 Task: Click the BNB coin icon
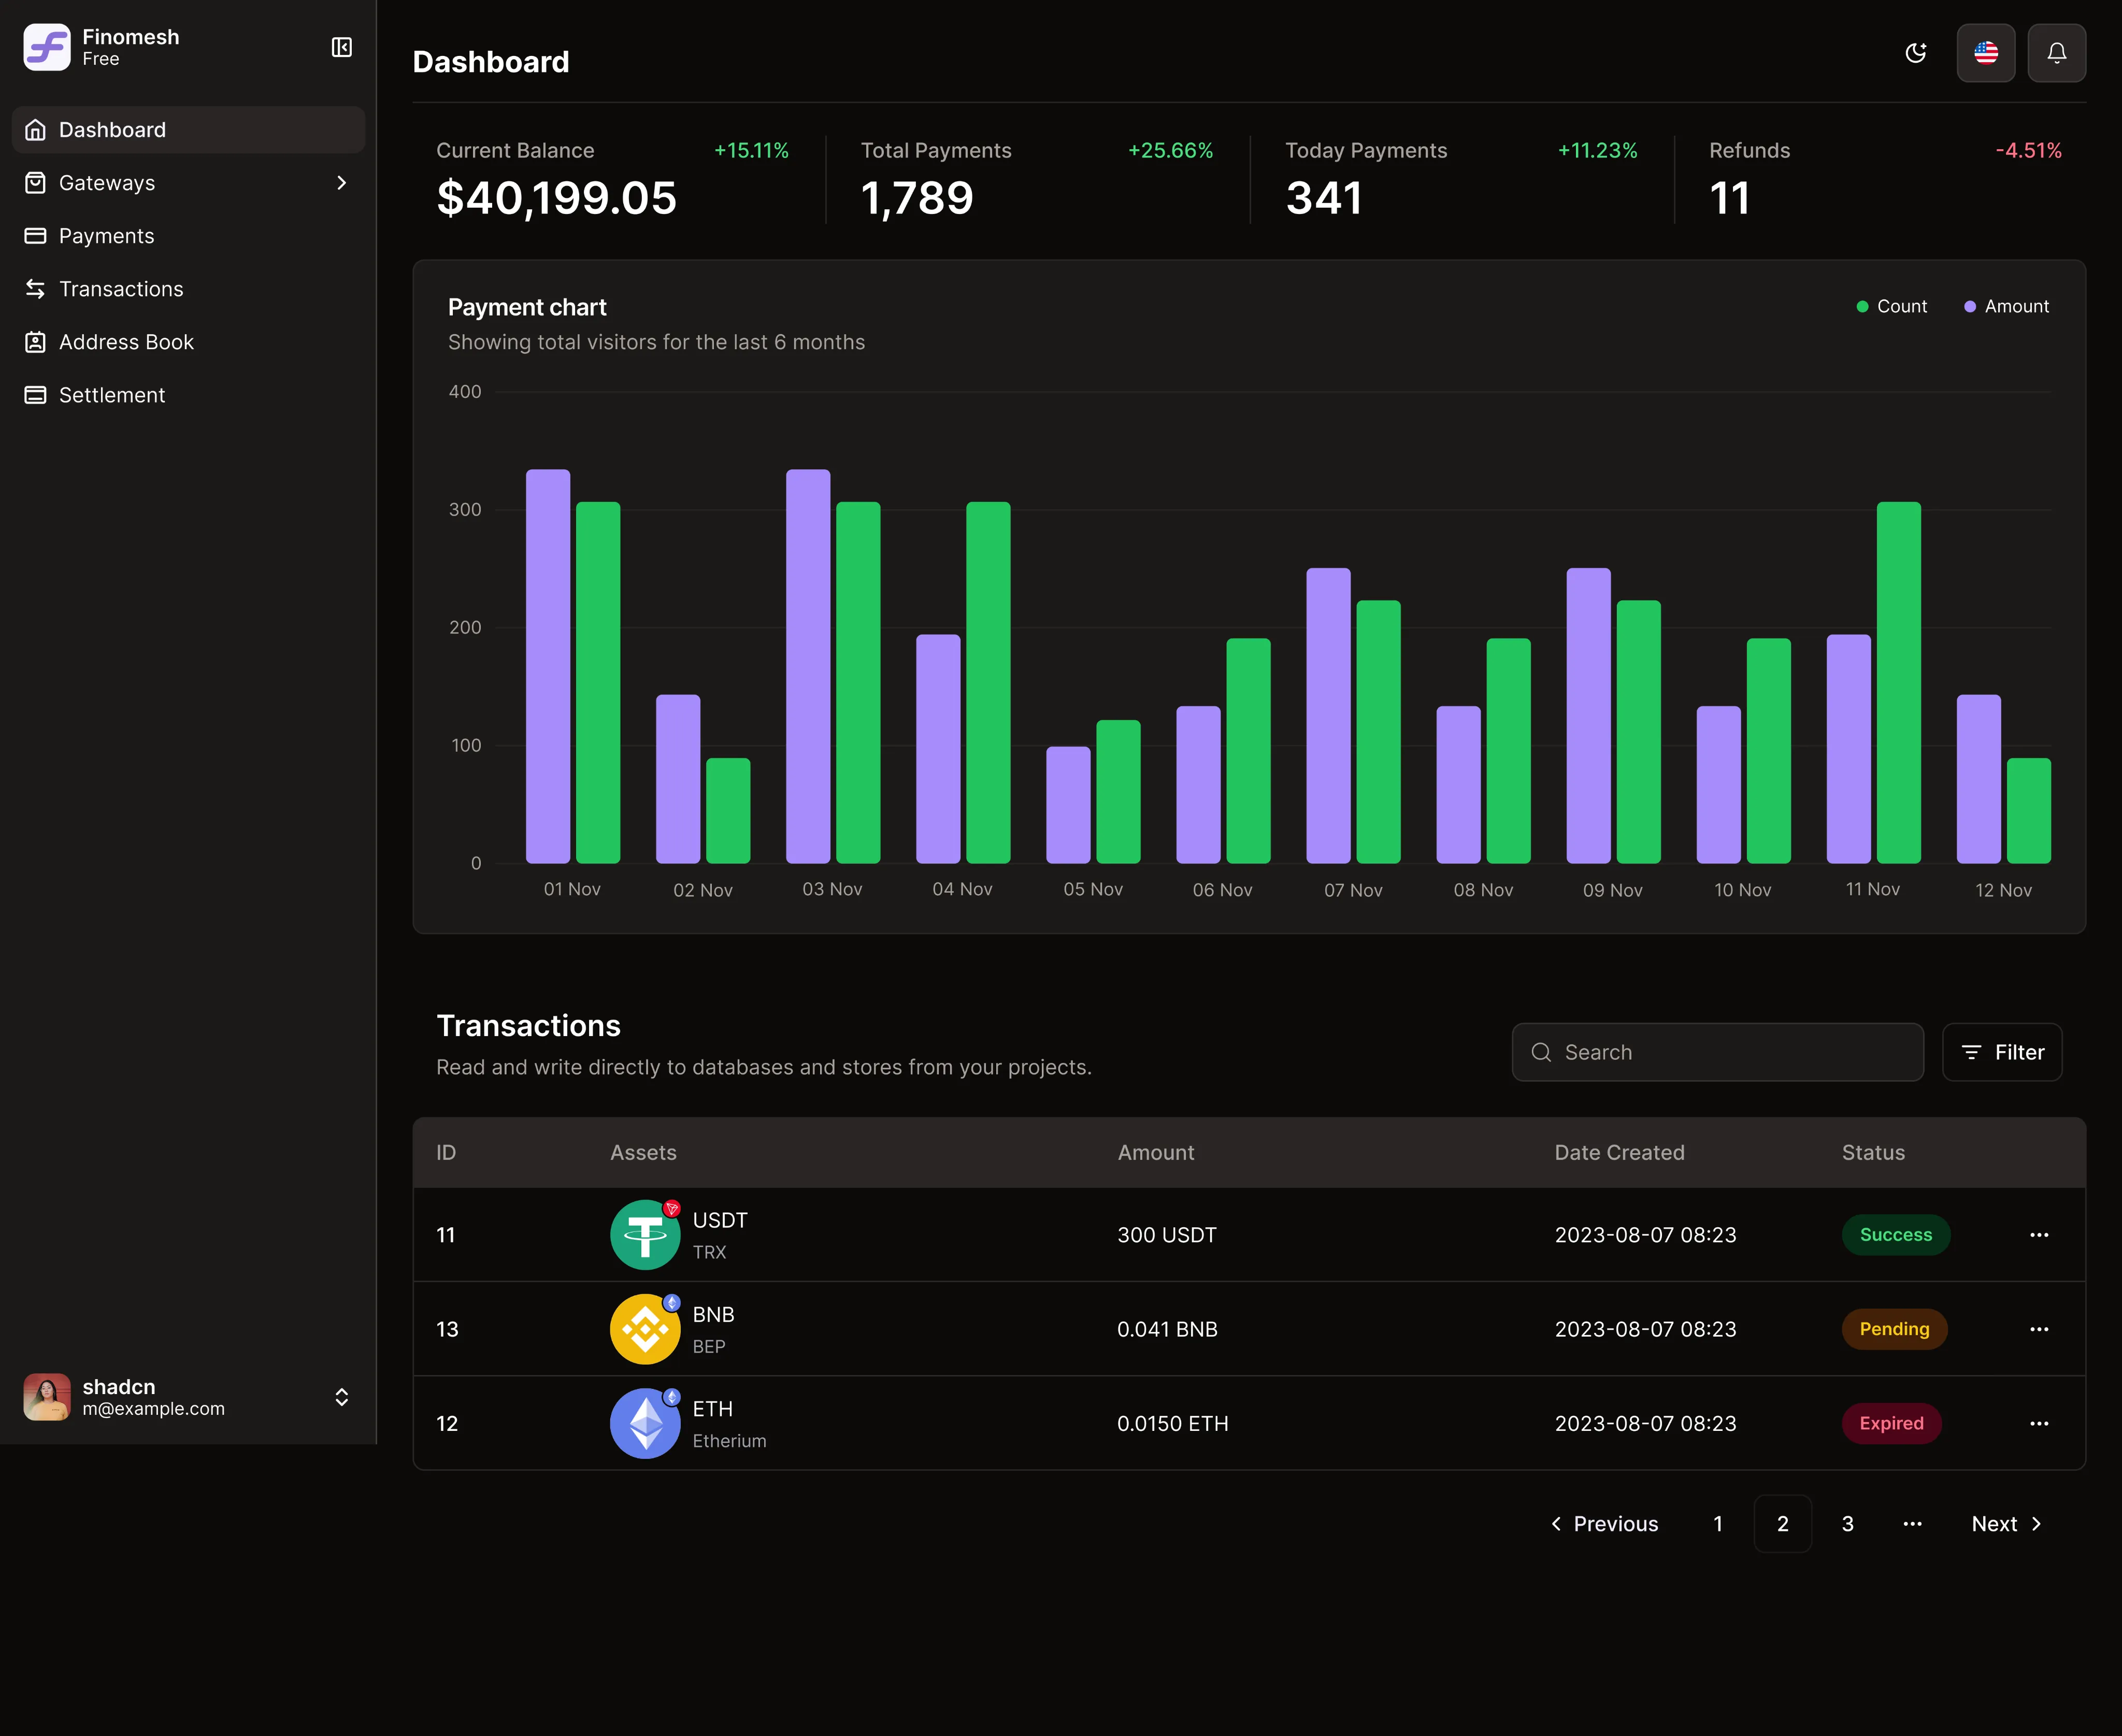tap(645, 1329)
